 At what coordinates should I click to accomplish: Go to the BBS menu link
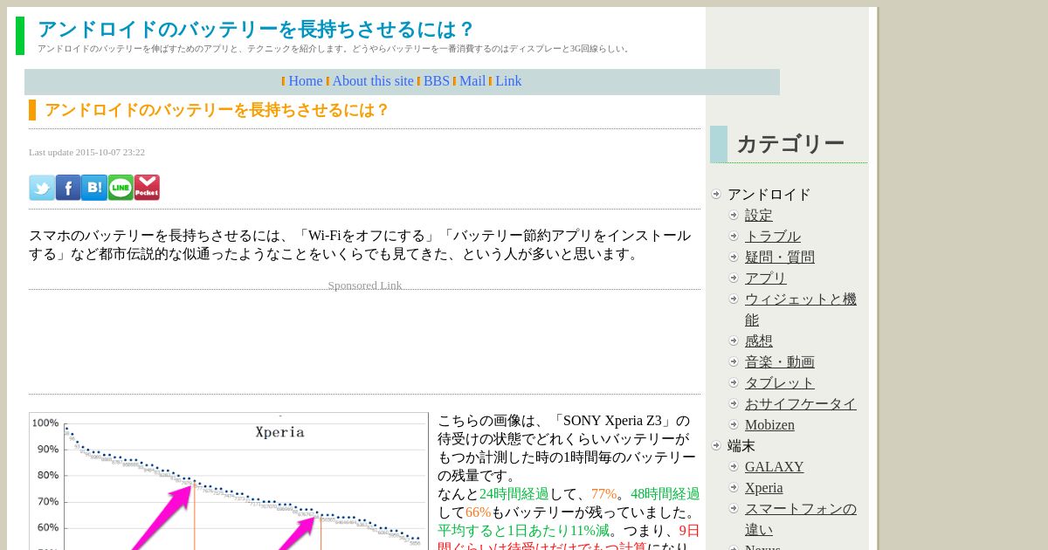click(x=437, y=81)
